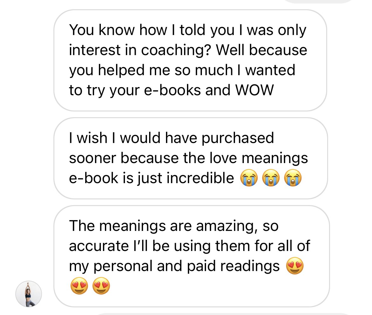Click the partially visible bubble at bottom
Image resolution: width=372 pixels, height=315 pixels.
(223, 314)
